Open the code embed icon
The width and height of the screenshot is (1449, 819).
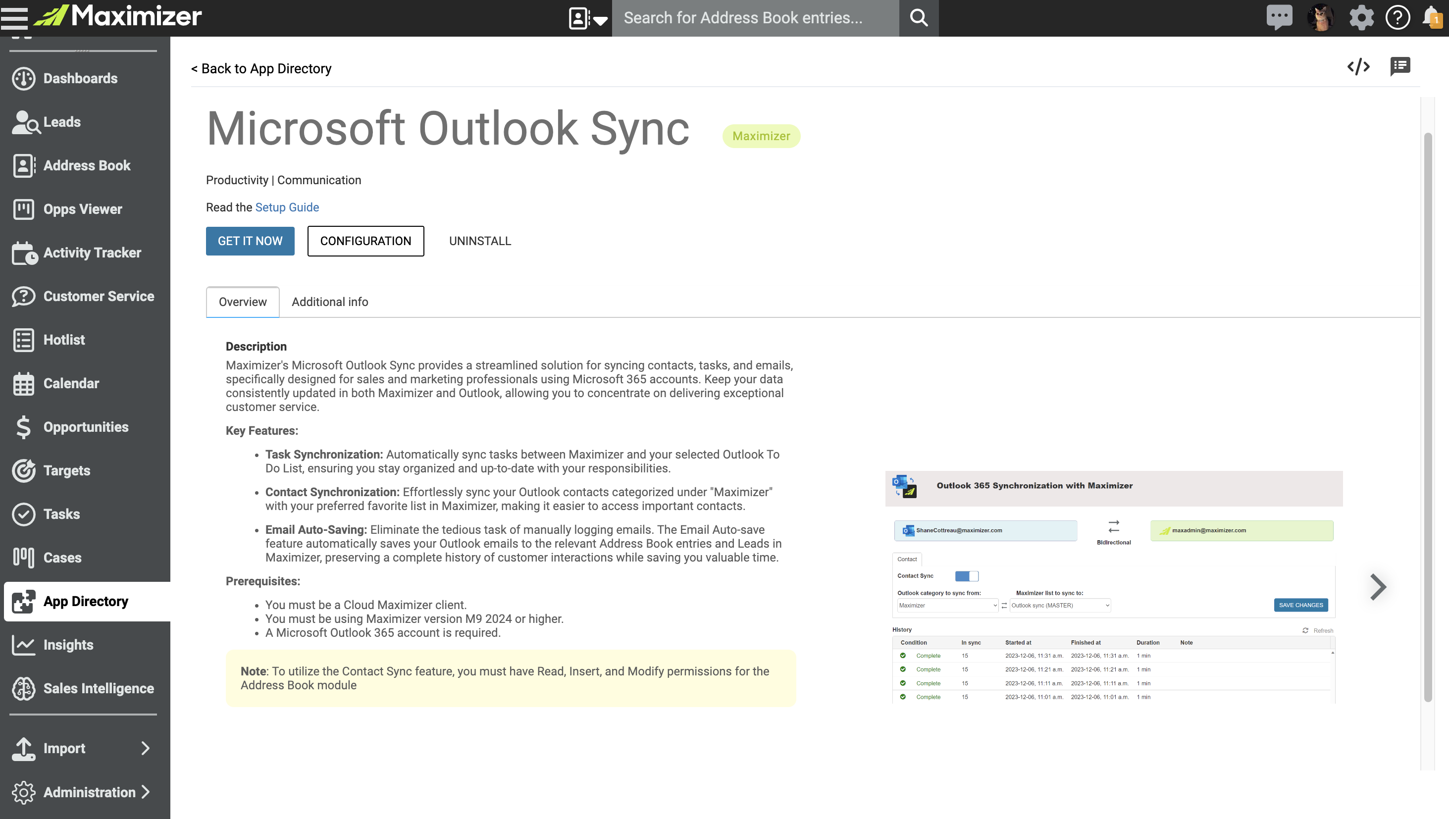[x=1358, y=67]
